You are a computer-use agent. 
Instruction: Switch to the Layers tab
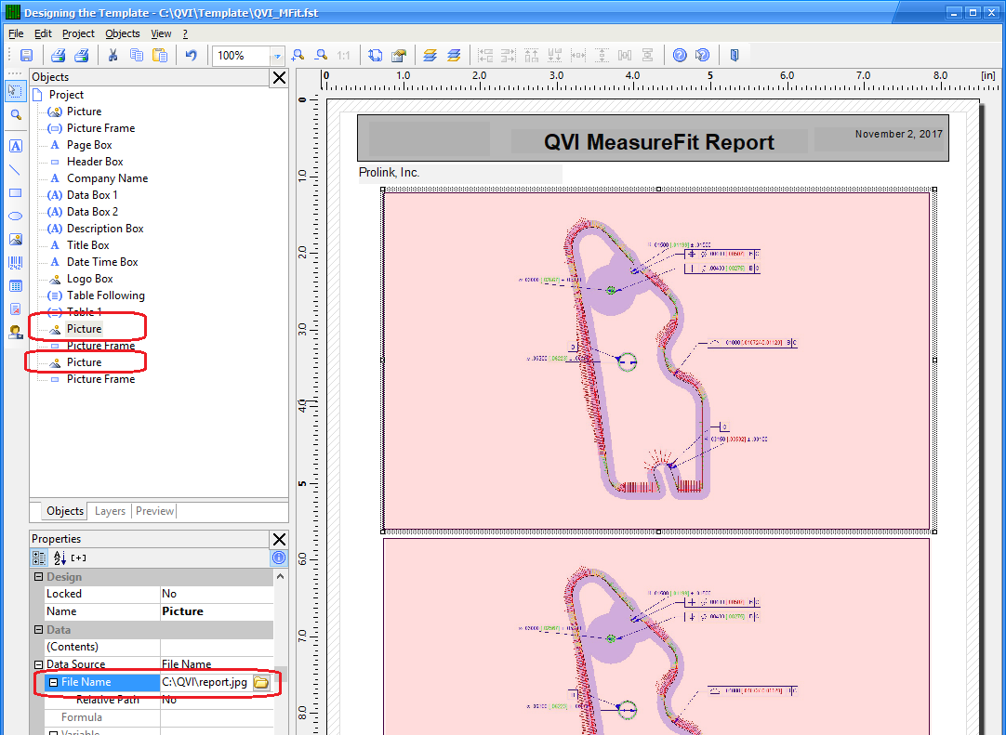pyautogui.click(x=110, y=511)
